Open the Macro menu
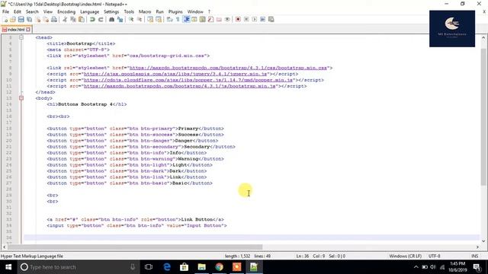This screenshot has width=488, height=274. (145, 11)
